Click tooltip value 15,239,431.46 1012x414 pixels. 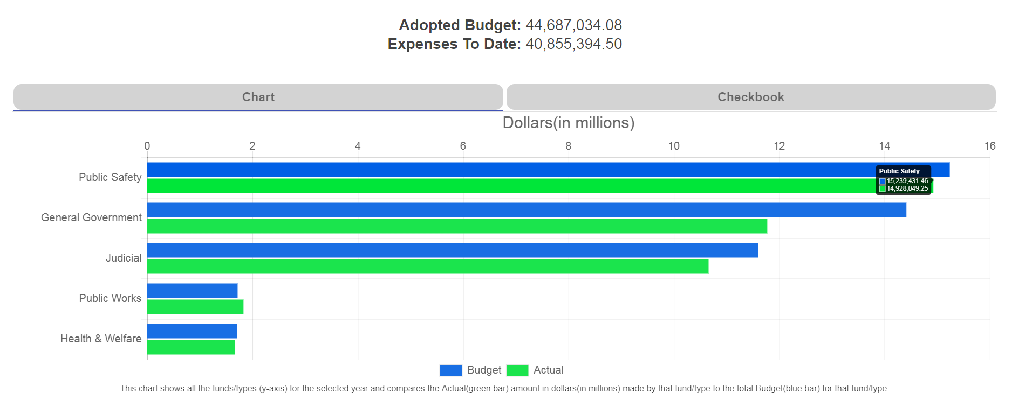point(907,181)
